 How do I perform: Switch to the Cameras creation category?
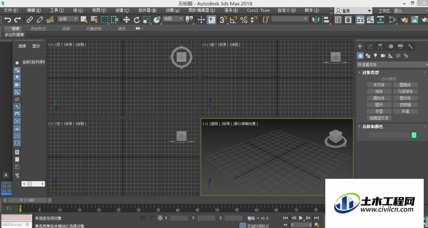[x=383, y=56]
